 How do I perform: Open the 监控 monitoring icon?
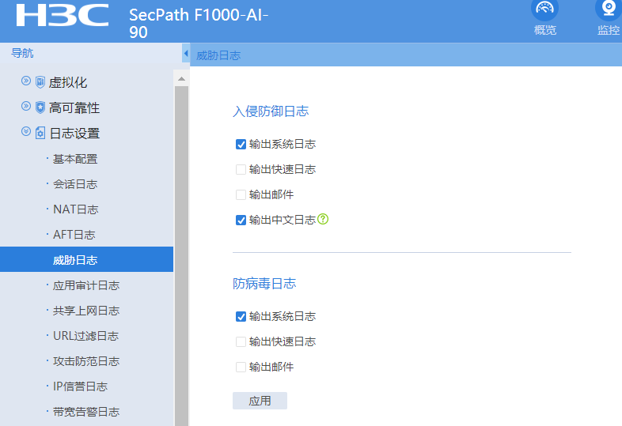coord(609,9)
